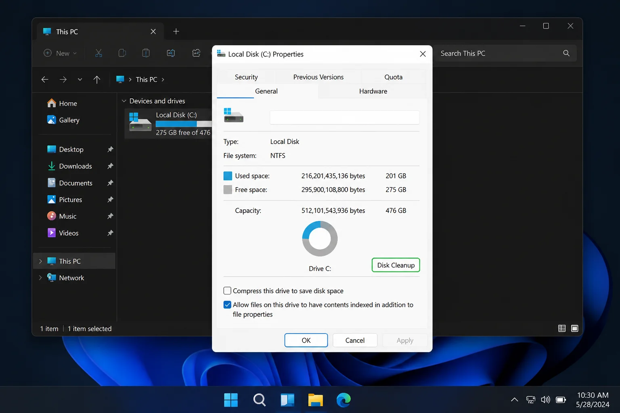Screen dimensions: 620x413
Task: Switch to the Previous Versions tab
Action: [x=318, y=77]
